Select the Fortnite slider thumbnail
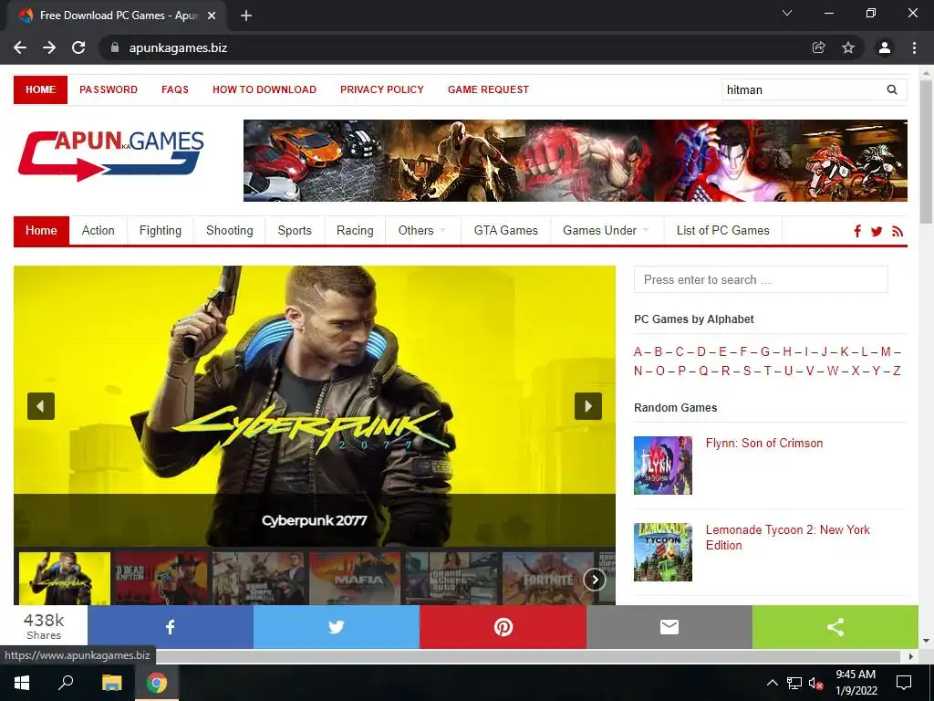Image resolution: width=934 pixels, height=701 pixels. (548, 578)
